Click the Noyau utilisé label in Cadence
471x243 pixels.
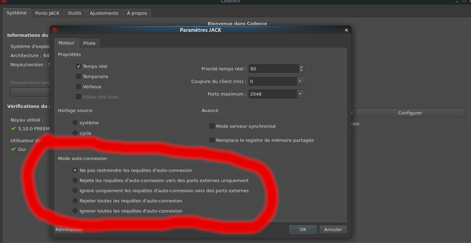click(27, 120)
